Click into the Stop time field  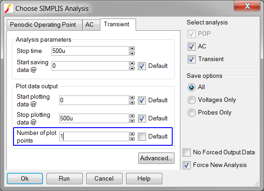(90, 51)
